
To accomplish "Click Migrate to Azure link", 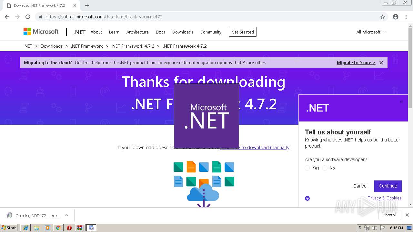I will (356, 63).
